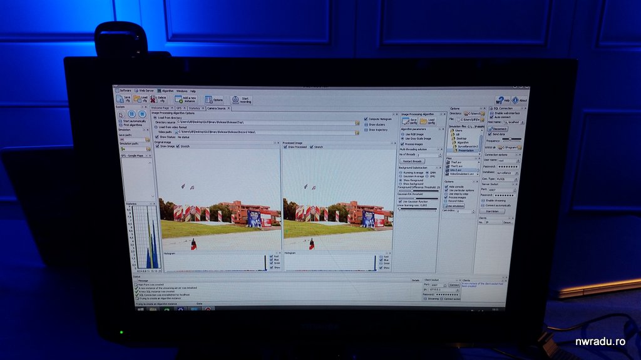
Task: Open the User name dropdown
Action: (x=518, y=161)
